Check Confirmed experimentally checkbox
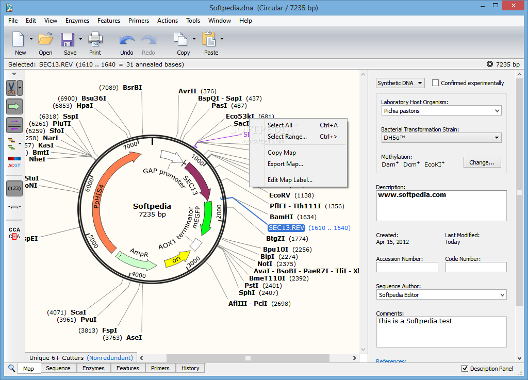 435,83
